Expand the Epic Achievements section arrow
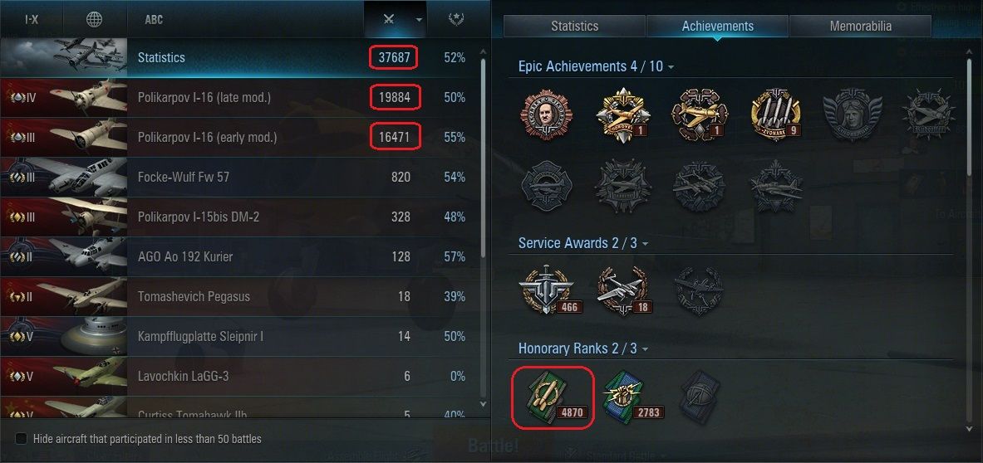Screen dimensions: 983x463 [x=671, y=67]
